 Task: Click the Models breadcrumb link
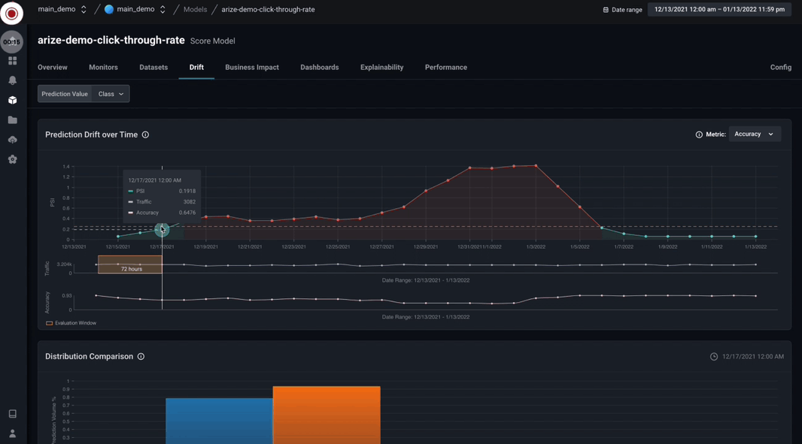click(x=196, y=9)
